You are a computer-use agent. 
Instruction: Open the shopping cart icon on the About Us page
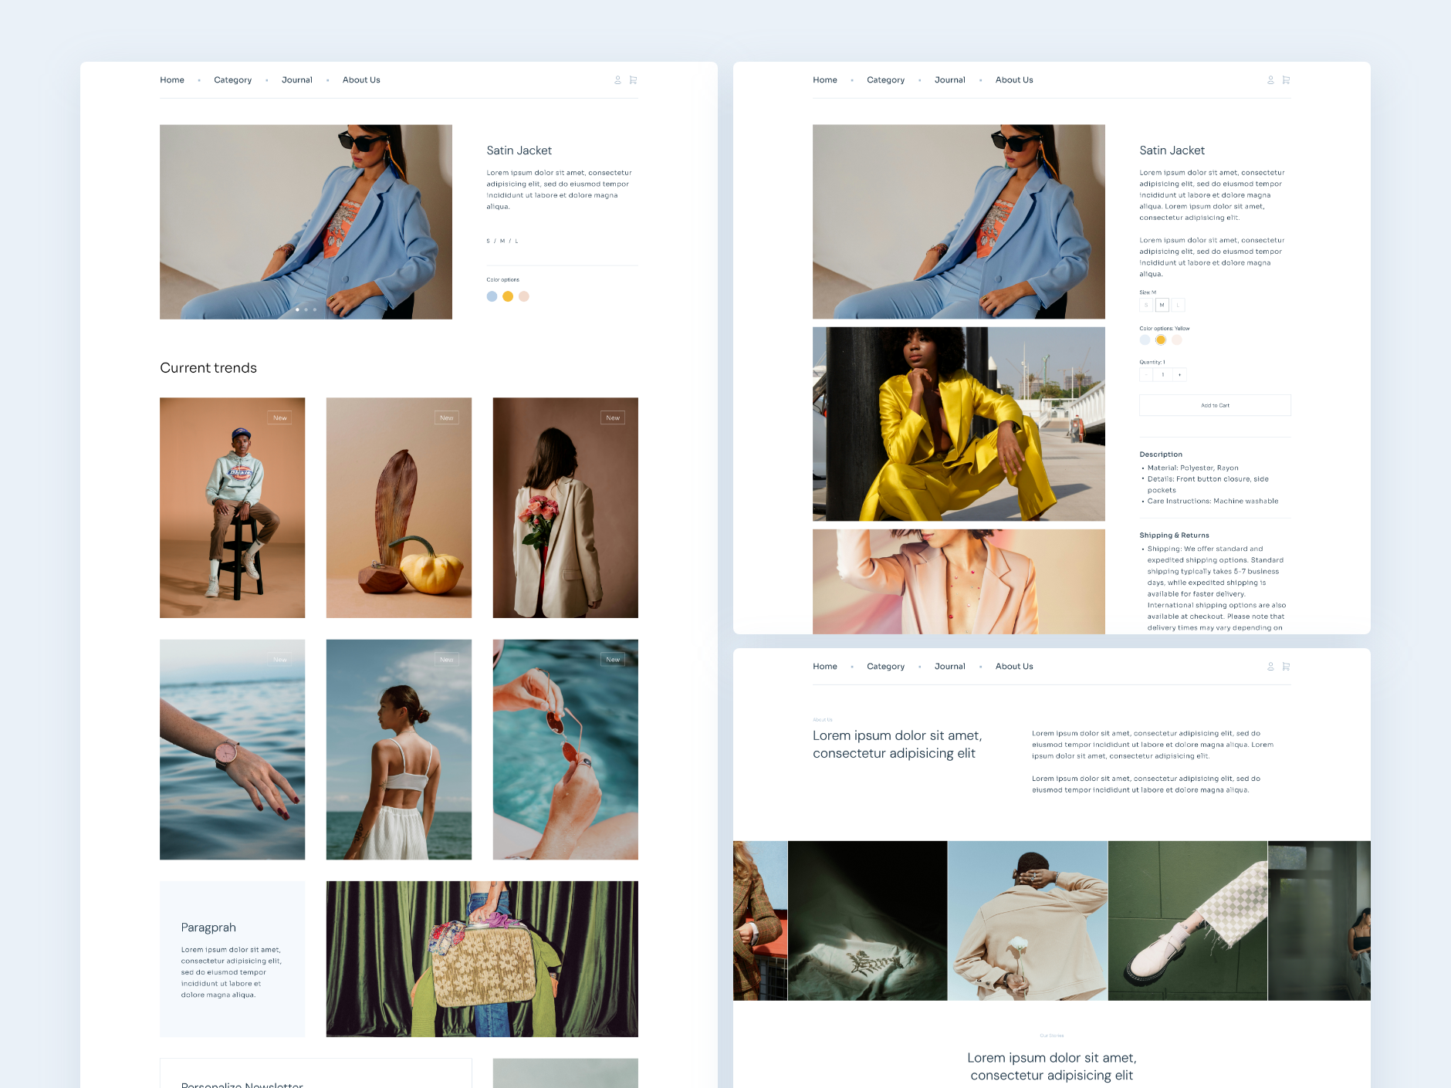point(1286,667)
